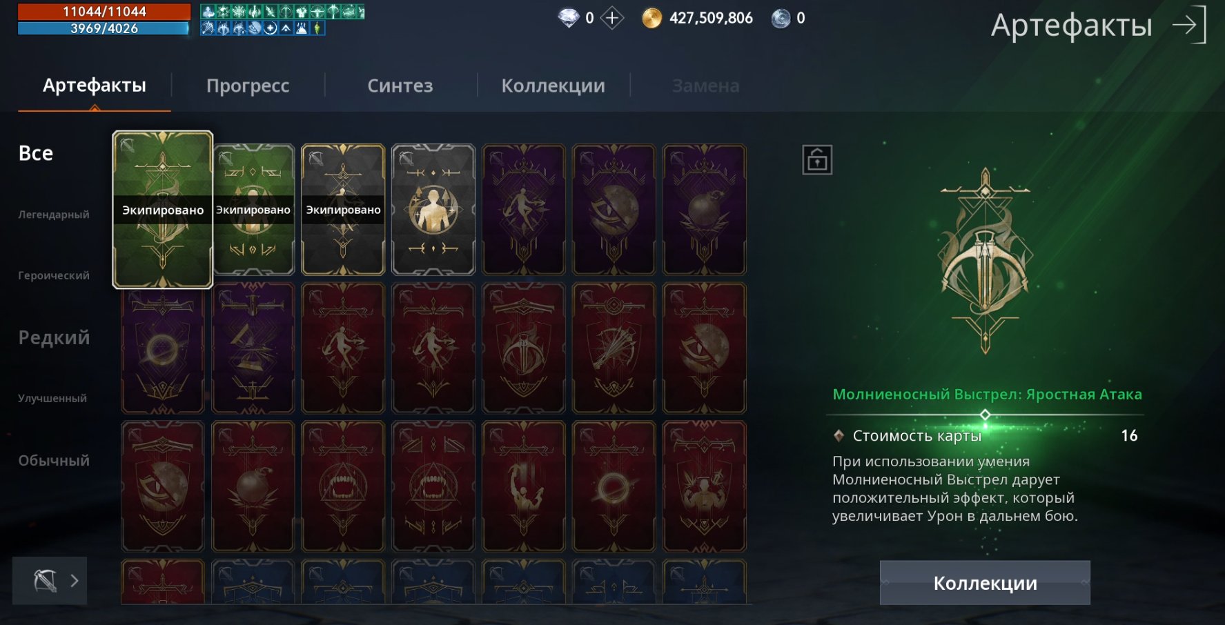This screenshot has height=625, width=1225.
Task: Click the silver coin currency icon
Action: 781,18
